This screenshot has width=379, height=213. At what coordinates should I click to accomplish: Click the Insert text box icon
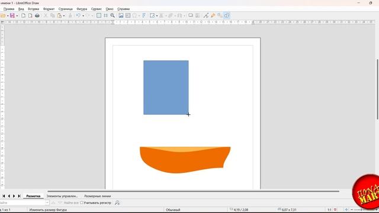128,16
